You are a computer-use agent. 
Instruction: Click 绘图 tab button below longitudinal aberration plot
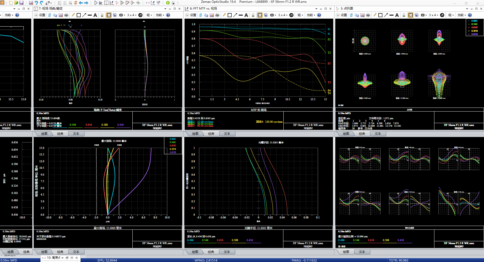(x=195, y=252)
